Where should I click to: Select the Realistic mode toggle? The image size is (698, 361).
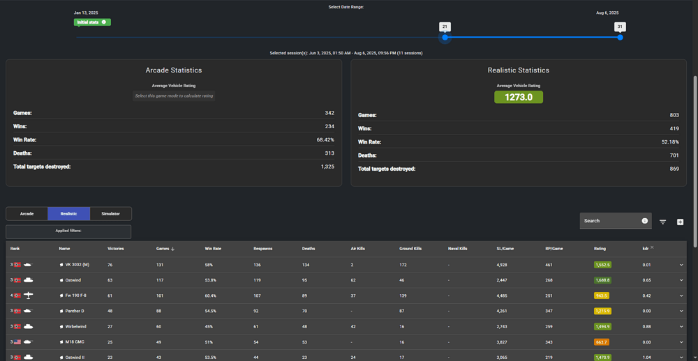point(68,214)
